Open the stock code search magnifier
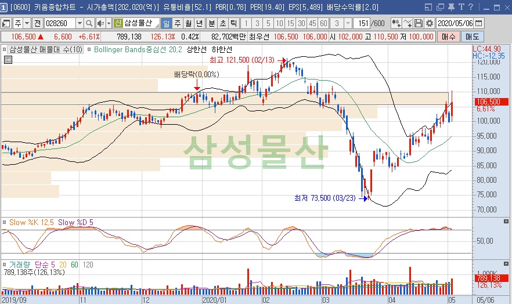 pyautogui.click(x=89, y=23)
